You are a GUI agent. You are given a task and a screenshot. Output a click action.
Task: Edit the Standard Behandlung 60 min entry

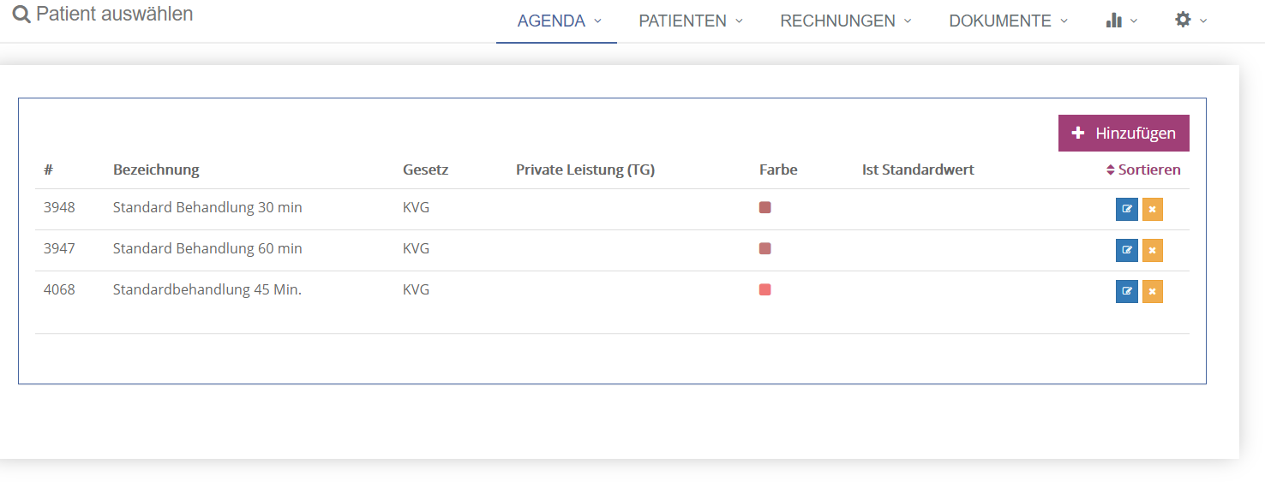(1126, 251)
